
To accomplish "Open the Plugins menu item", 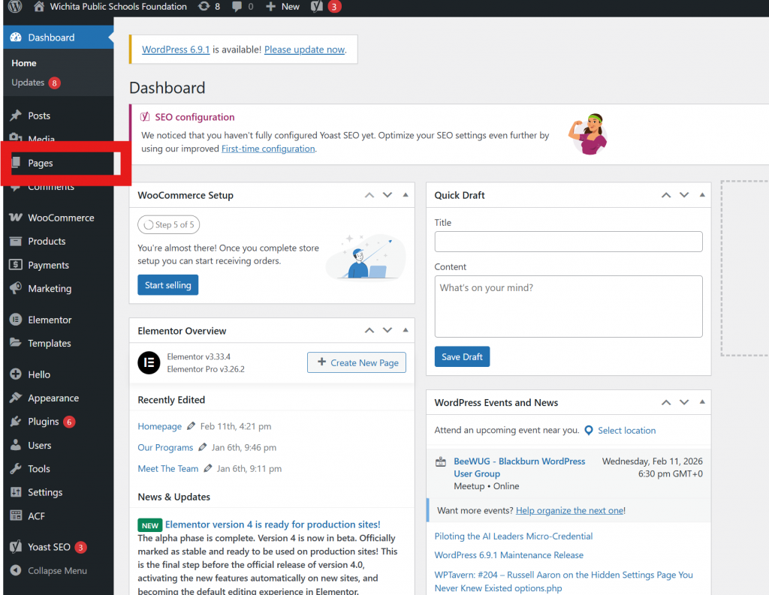I will 43,422.
